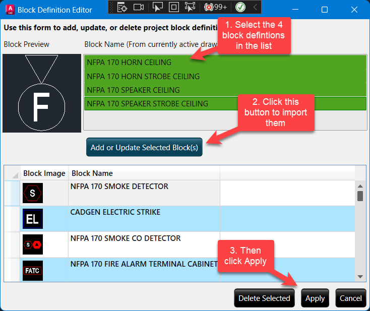Screen dimensions: 370x311
Task: Click the block preview image
Action: (x=42, y=93)
